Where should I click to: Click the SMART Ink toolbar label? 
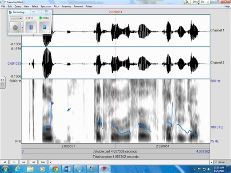[x=198, y=2]
